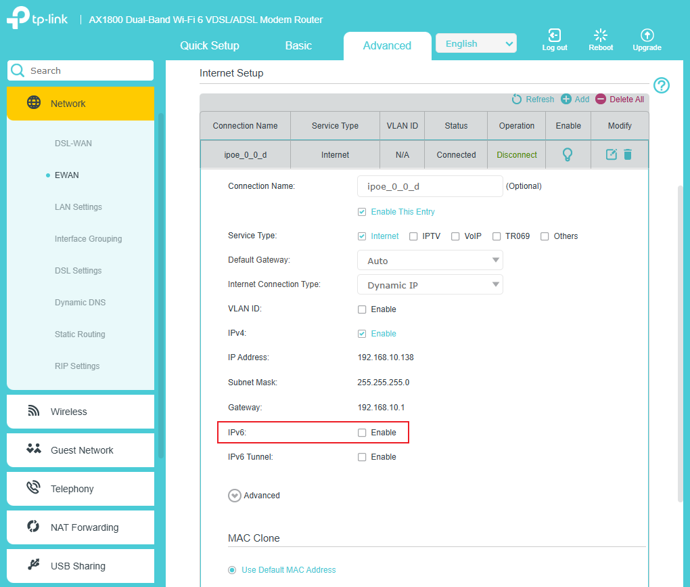Click the Disconnect link for ipoe_0_0_d

(x=515, y=154)
